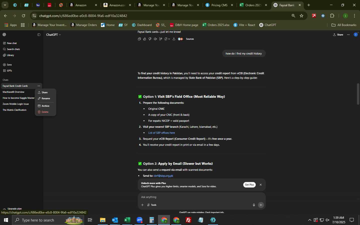Switch to the Amazon.com browser tab

[x=117, y=5]
